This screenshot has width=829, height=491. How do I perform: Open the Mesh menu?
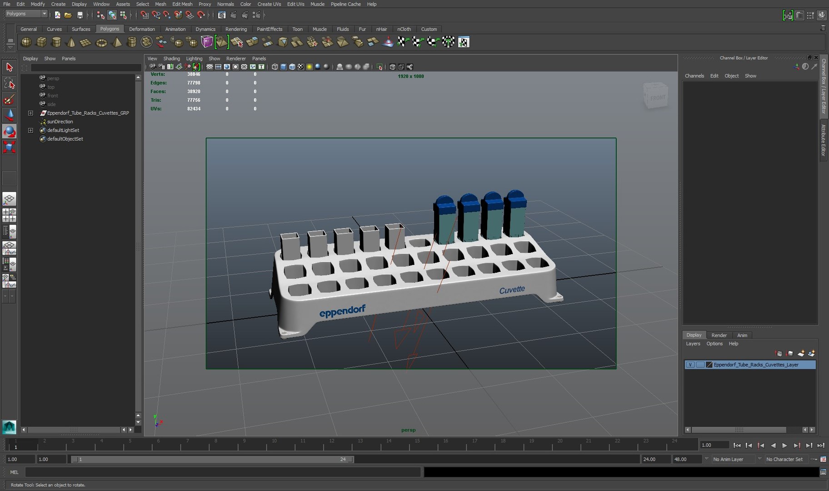coord(160,4)
